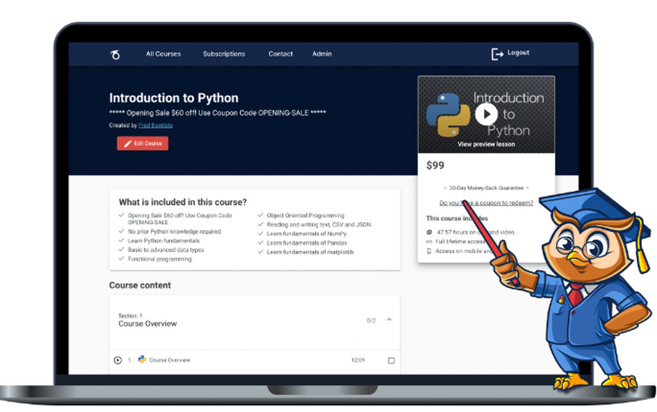The image size is (657, 412).
Task: Click the Opening Sale coupon banner text
Action: point(217,113)
